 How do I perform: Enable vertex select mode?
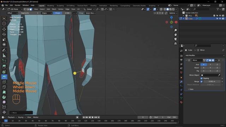[x=25, y=9]
